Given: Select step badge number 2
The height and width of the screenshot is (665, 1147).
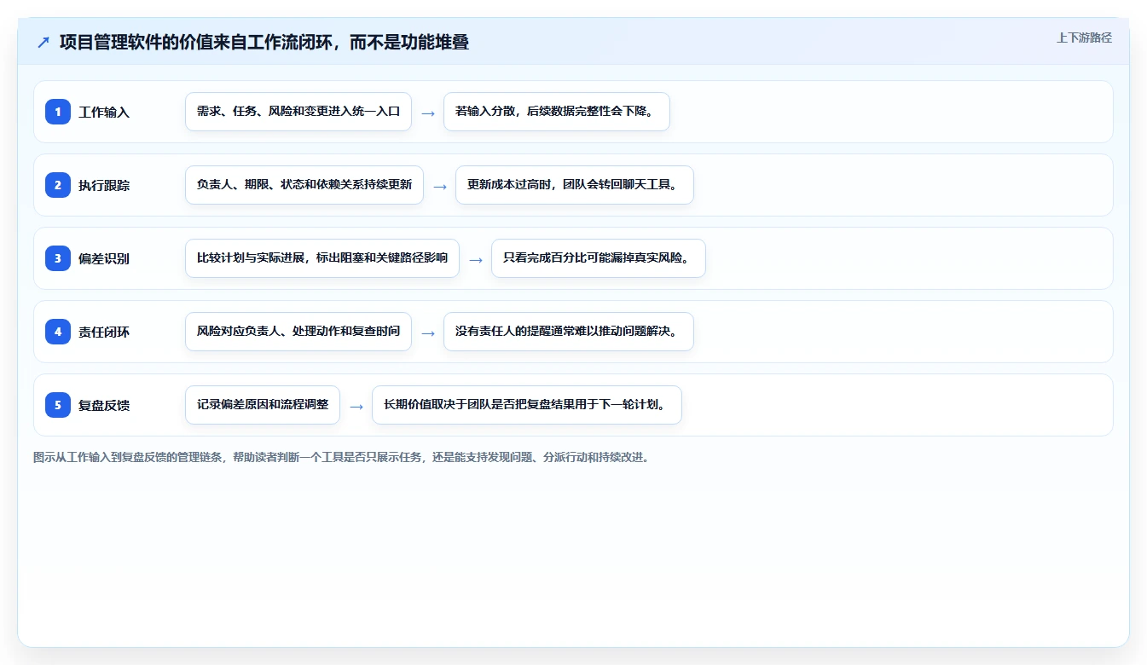Looking at the screenshot, I should (x=58, y=185).
